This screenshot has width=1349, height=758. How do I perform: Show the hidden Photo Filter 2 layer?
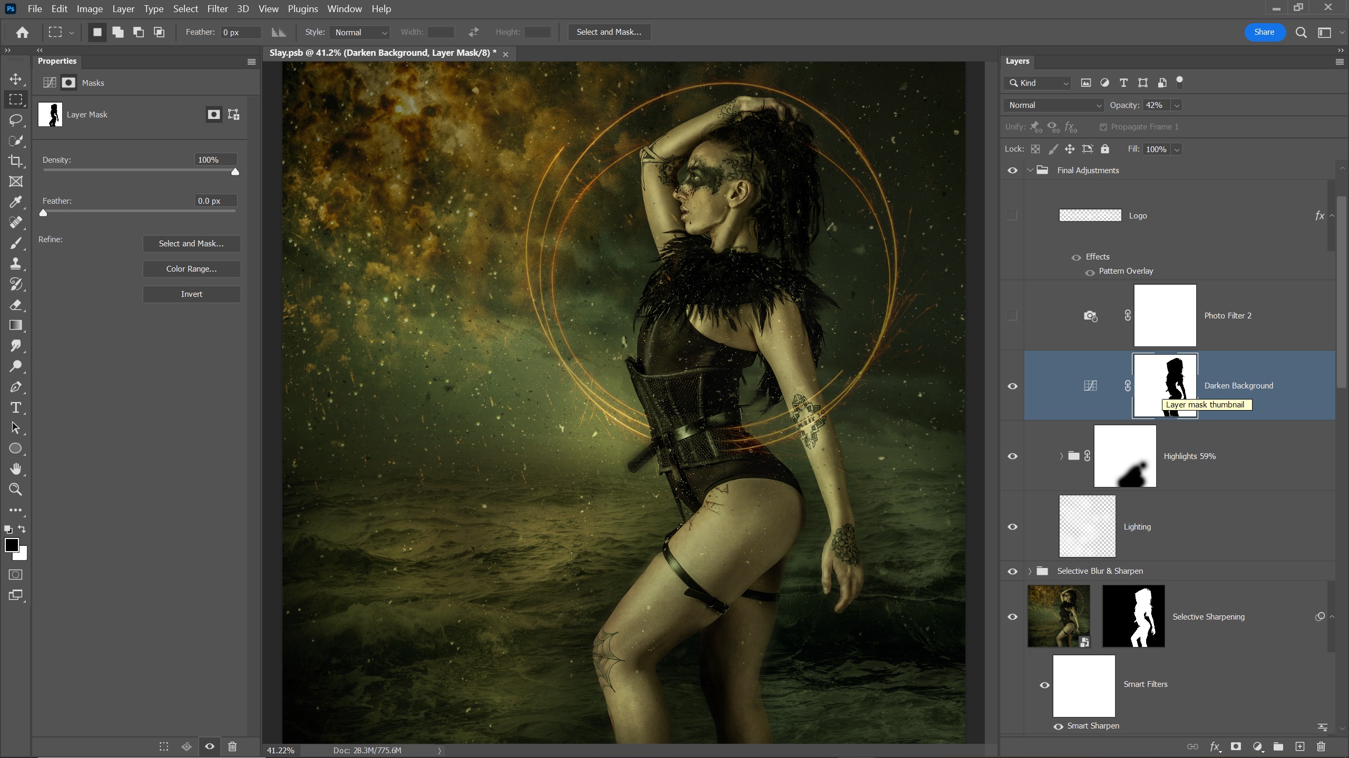1012,315
